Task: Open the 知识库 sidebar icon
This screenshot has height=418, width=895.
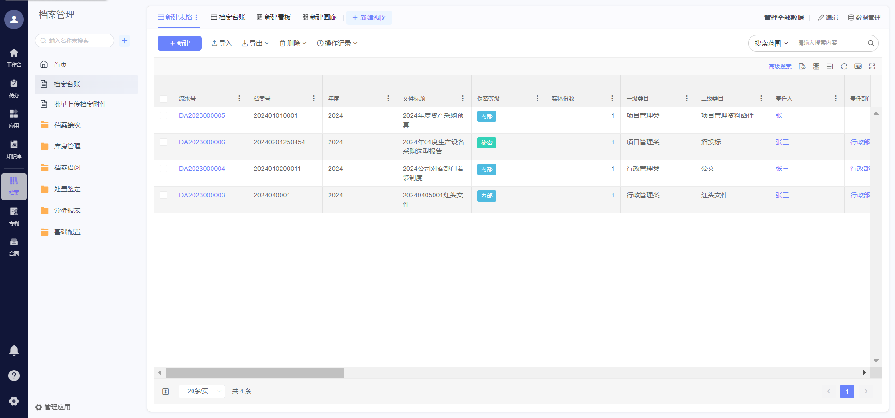Action: point(14,149)
